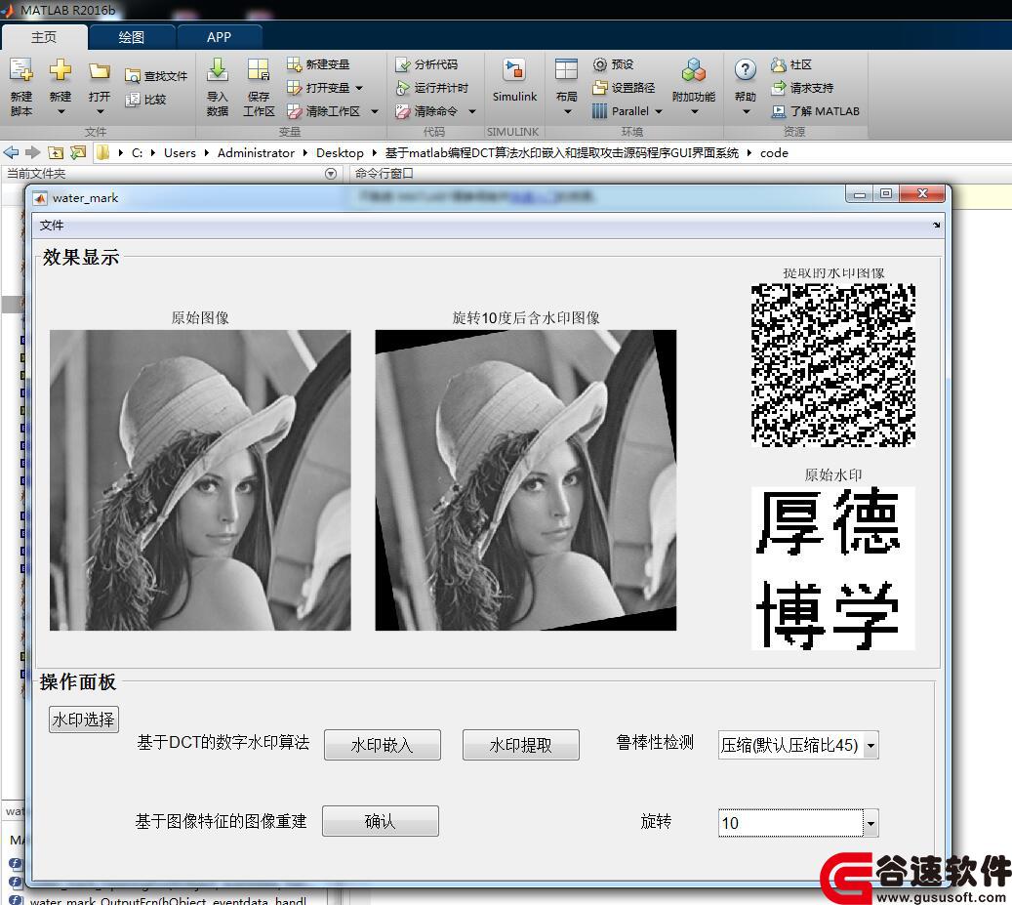The width and height of the screenshot is (1012, 905).
Task: Open the robustness test (压缩) dropdown
Action: pos(870,746)
